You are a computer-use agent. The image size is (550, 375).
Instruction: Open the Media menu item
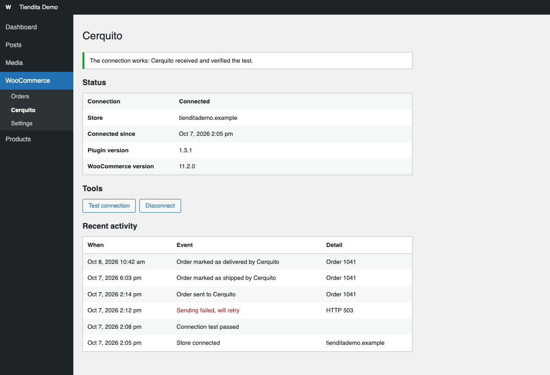37,63
